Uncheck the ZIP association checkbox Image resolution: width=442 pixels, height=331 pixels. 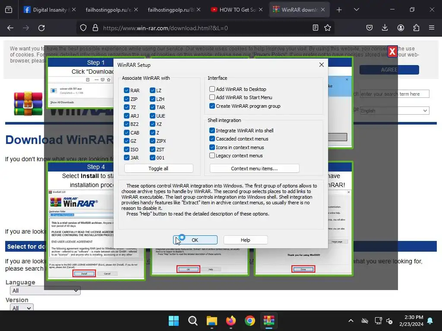(x=126, y=99)
